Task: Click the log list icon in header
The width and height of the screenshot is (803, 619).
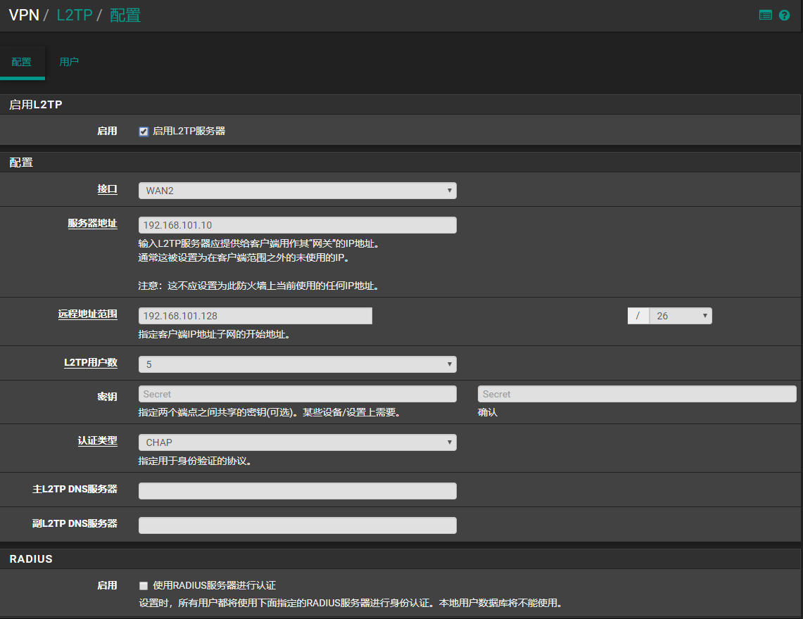Action: coord(766,15)
